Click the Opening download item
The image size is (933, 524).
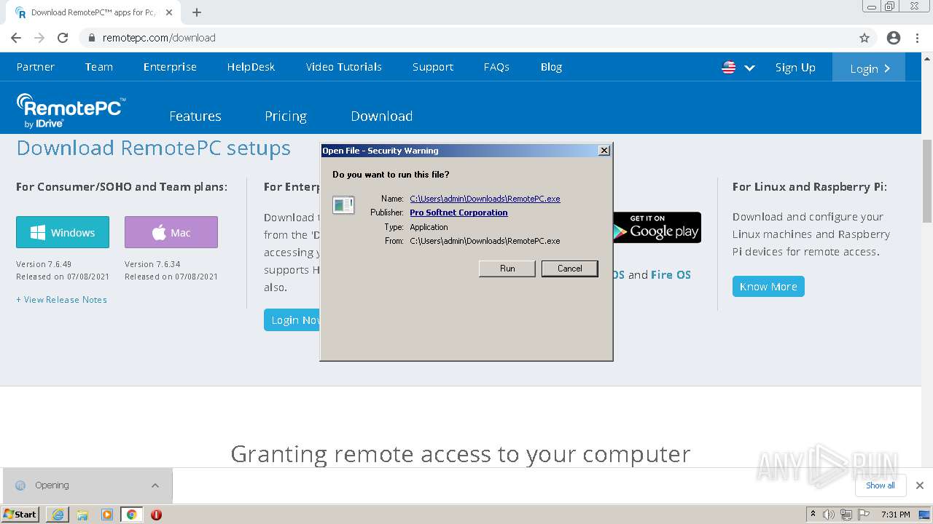click(x=86, y=485)
